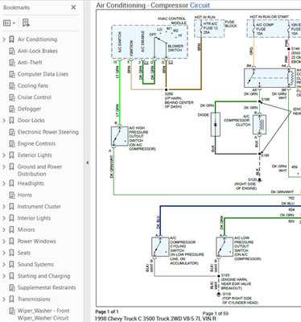Open the Supplemental Restraints bookmark

point(47,287)
